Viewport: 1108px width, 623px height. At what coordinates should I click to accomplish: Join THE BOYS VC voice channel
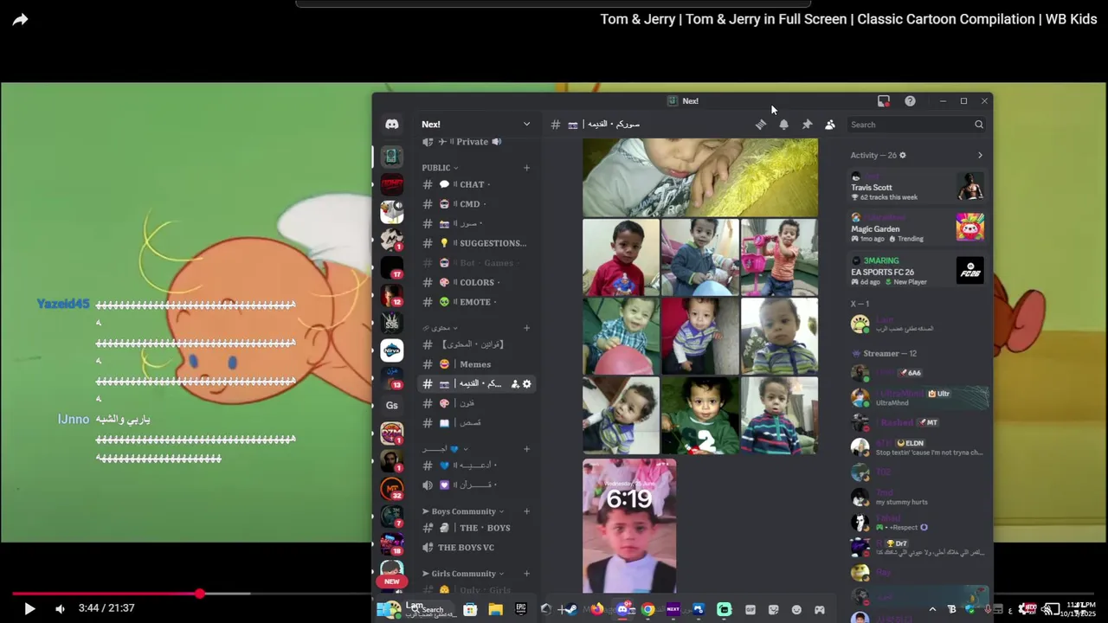tap(476, 548)
